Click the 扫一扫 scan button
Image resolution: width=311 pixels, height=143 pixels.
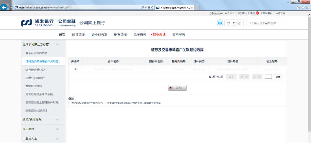(234, 23)
